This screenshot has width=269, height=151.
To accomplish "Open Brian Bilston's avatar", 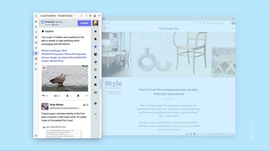I will (x=45, y=106).
